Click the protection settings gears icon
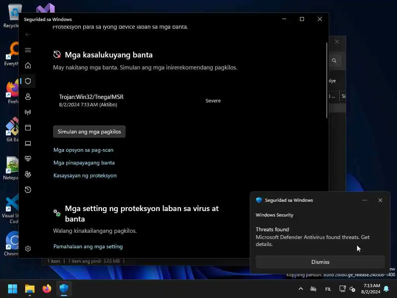The image size is (397, 298). coord(57,213)
